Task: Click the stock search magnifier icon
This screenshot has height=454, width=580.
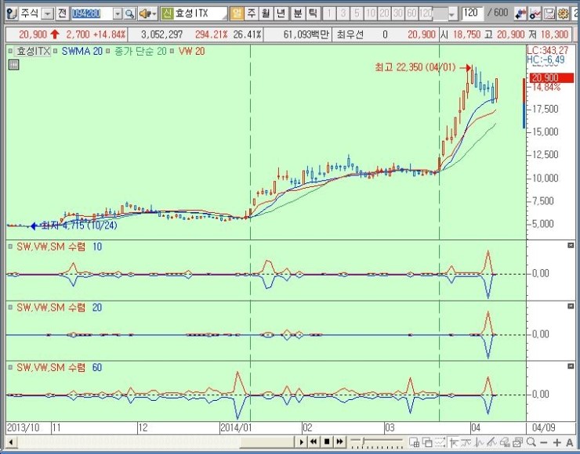Action: pyautogui.click(x=130, y=14)
